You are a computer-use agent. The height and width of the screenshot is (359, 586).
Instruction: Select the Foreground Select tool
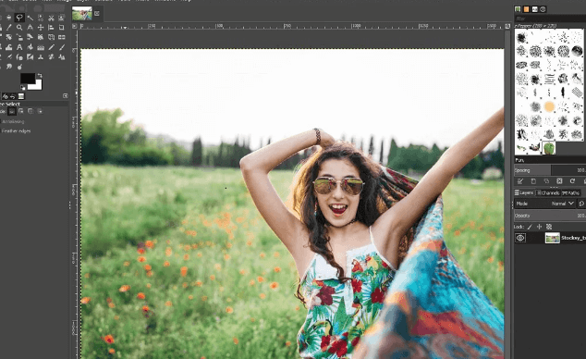pyautogui.click(x=62, y=18)
